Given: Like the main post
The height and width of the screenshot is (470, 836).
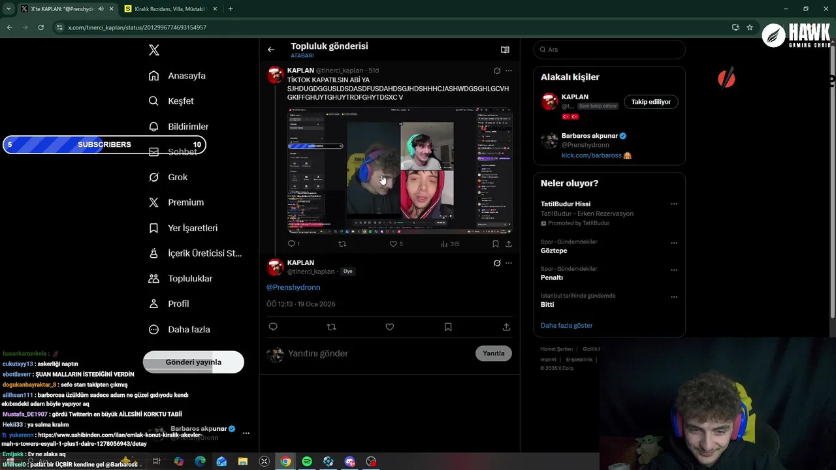Looking at the screenshot, I should coord(390,327).
